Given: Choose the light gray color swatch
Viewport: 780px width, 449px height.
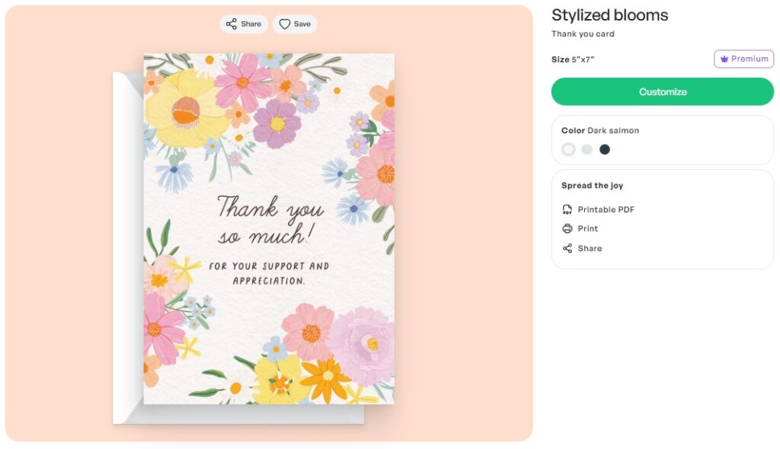Looking at the screenshot, I should pos(587,150).
